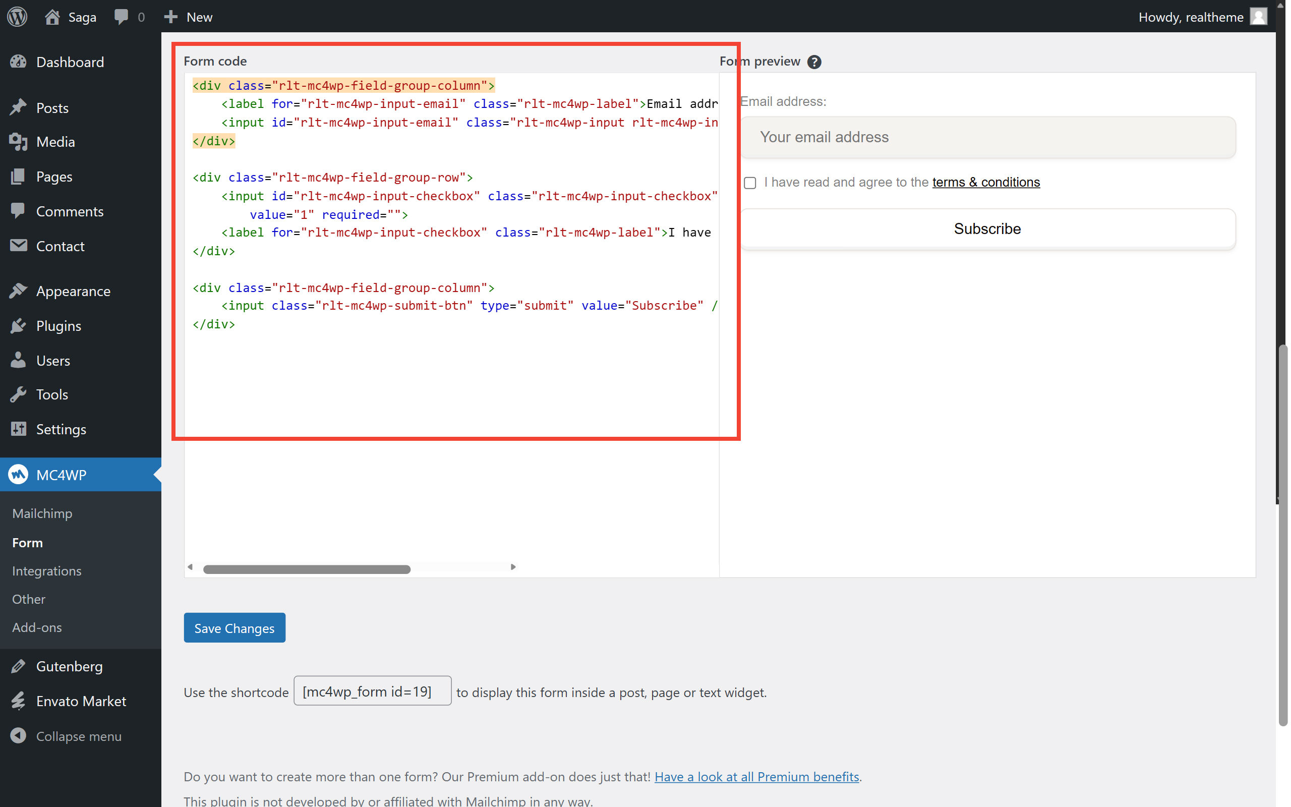Click the realtheme user avatar
Image resolution: width=1291 pixels, height=807 pixels.
click(1258, 17)
